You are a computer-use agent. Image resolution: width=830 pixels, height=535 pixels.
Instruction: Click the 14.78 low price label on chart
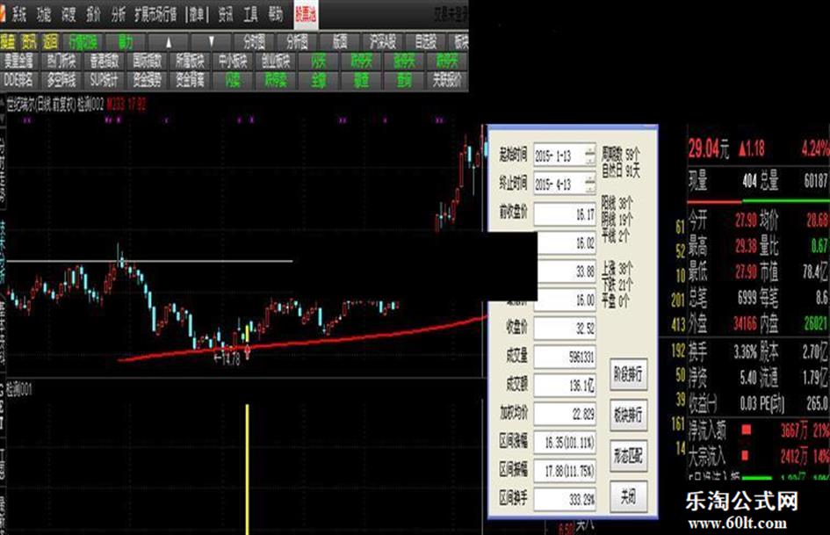tap(227, 358)
